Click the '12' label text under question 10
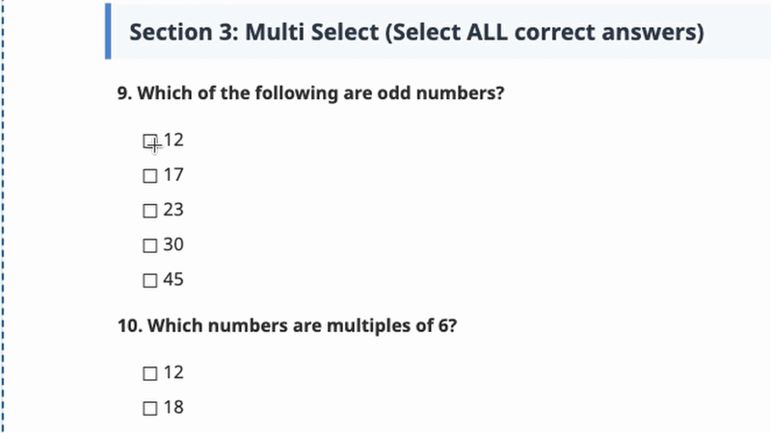Image resolution: width=771 pixels, height=433 pixels. point(173,372)
